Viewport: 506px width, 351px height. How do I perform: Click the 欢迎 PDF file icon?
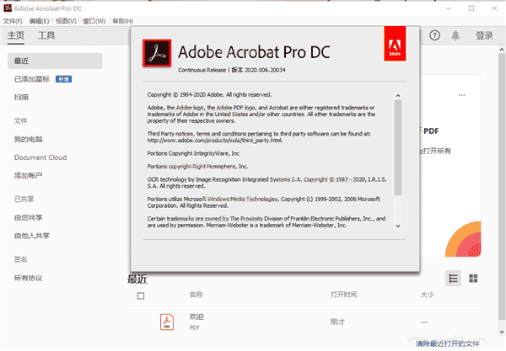click(168, 321)
